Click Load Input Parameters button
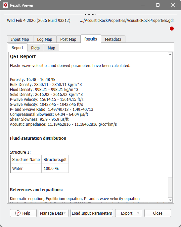 tap(92, 213)
